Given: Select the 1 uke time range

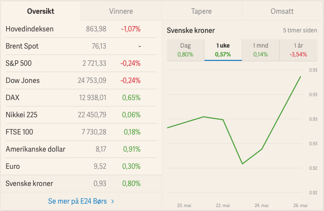Looking at the screenshot, I should [x=223, y=50].
